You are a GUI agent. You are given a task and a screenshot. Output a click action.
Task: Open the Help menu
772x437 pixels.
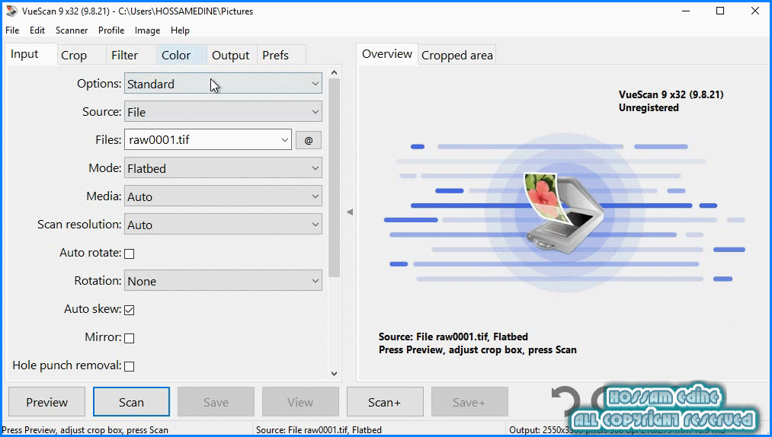click(x=180, y=30)
